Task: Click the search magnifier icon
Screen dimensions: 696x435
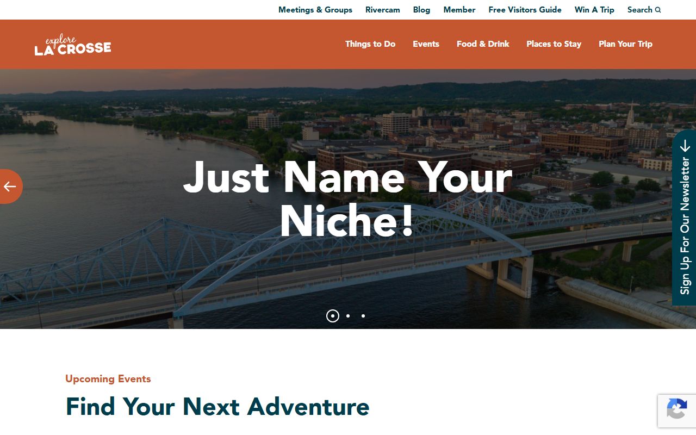Action: [658, 10]
